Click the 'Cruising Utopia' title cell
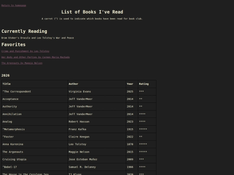This screenshot has height=175, width=234. point(35,159)
